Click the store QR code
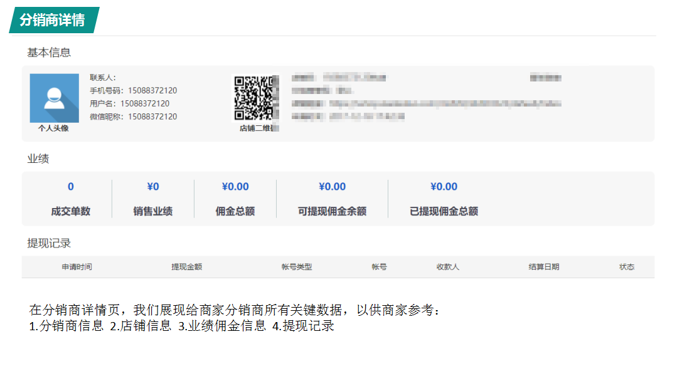Viewport: 697px width, 391px height. [x=255, y=98]
